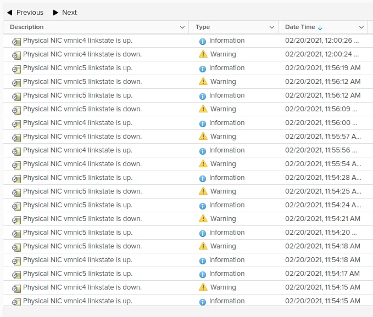This screenshot has height=317, width=373.
Task: Click the Date Time sort arrow
Action: (320, 27)
